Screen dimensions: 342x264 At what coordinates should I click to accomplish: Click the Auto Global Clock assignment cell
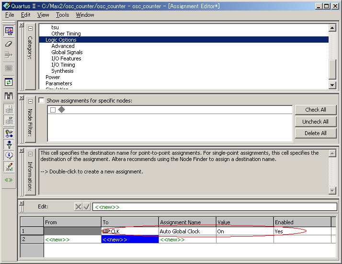click(x=187, y=231)
